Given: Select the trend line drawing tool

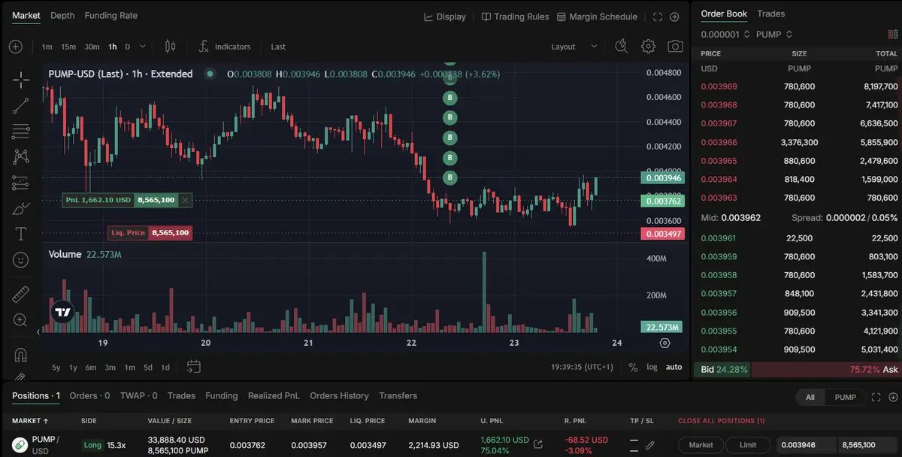Looking at the screenshot, I should pos(20,106).
